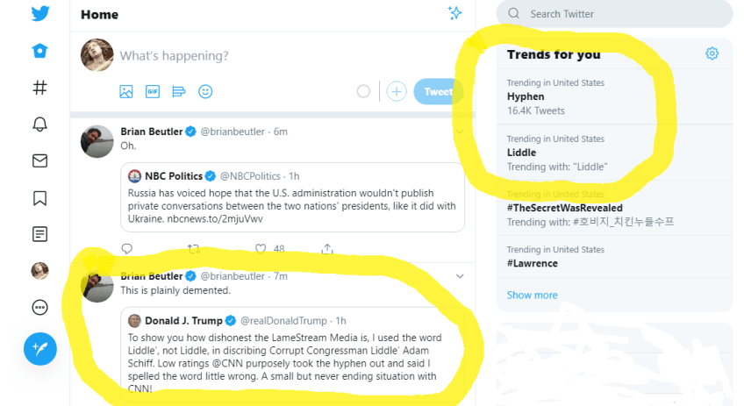
Task: Open the emoji picker
Action: coord(205,91)
